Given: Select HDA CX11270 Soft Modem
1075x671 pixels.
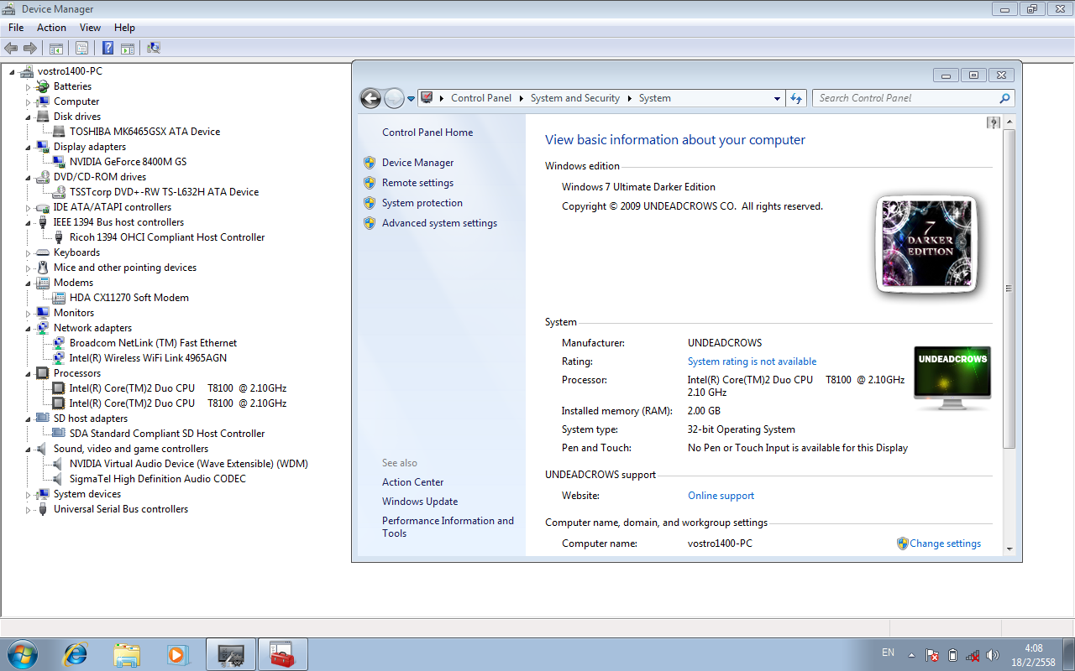Looking at the screenshot, I should click(128, 298).
